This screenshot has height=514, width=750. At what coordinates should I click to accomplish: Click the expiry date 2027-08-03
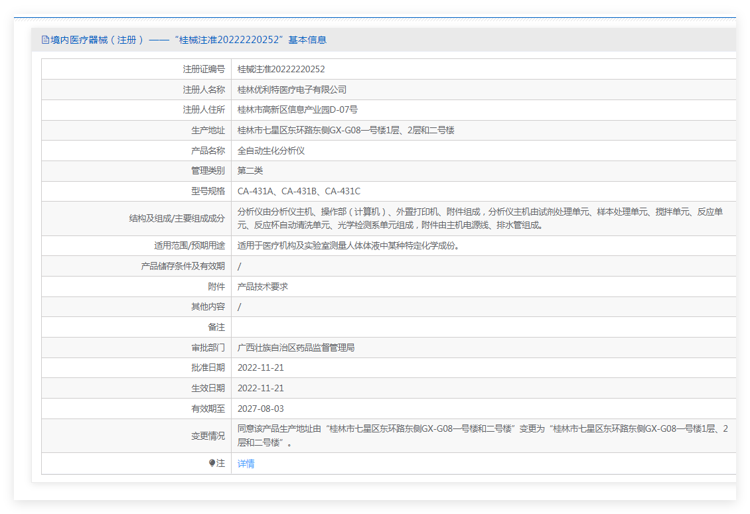point(260,409)
